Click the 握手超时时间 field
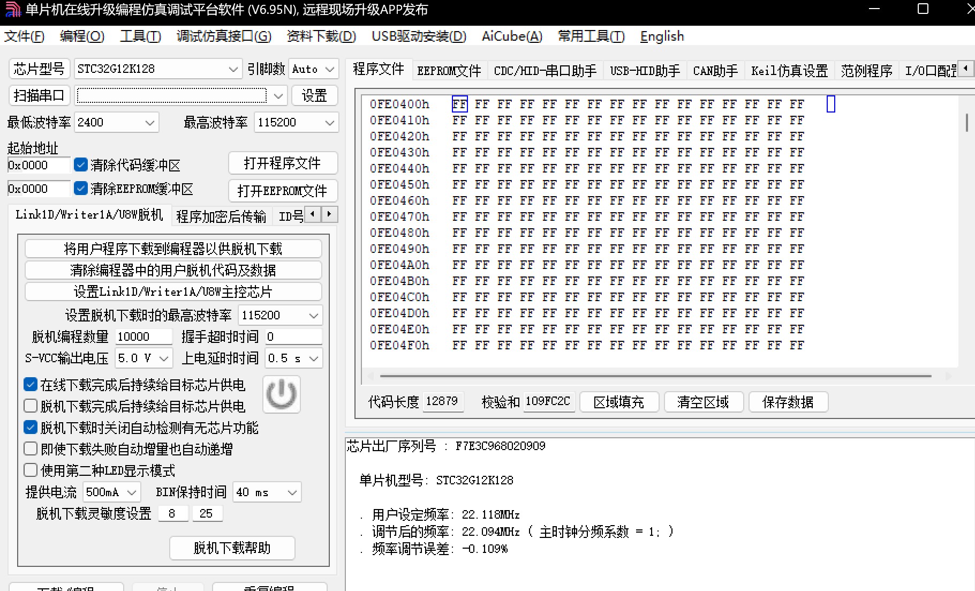This screenshot has height=591, width=975. pyautogui.click(x=293, y=336)
